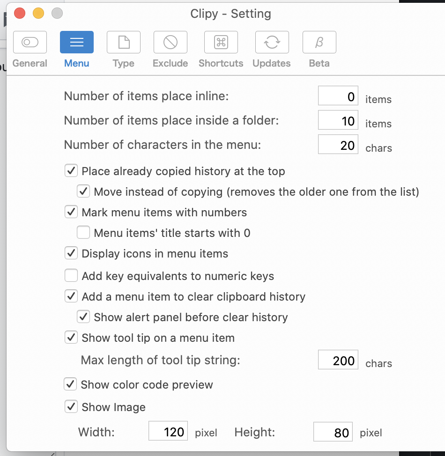Toggle Mark menu items with numbers
Viewport: 445px width, 456px height.
point(71,212)
